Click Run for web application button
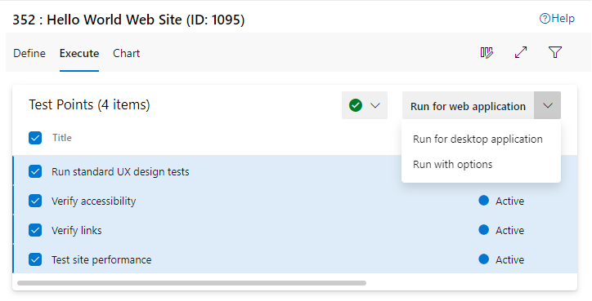Image resolution: width=592 pixels, height=301 pixels. 469,105
